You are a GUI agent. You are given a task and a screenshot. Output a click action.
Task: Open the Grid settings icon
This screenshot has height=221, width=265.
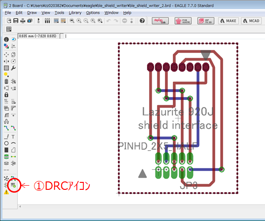coord(9,29)
